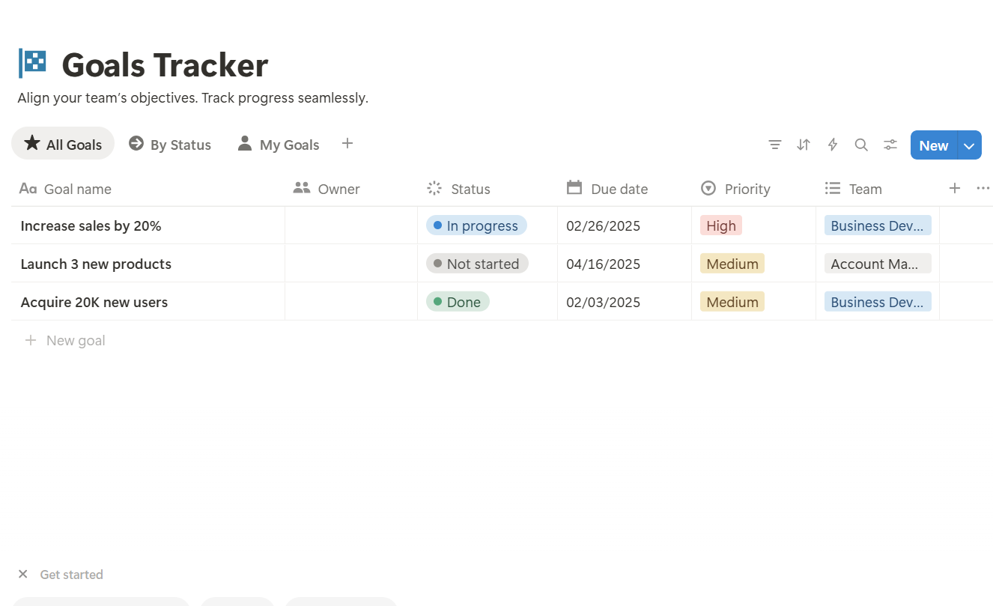Add a row with New goal

[x=64, y=339]
